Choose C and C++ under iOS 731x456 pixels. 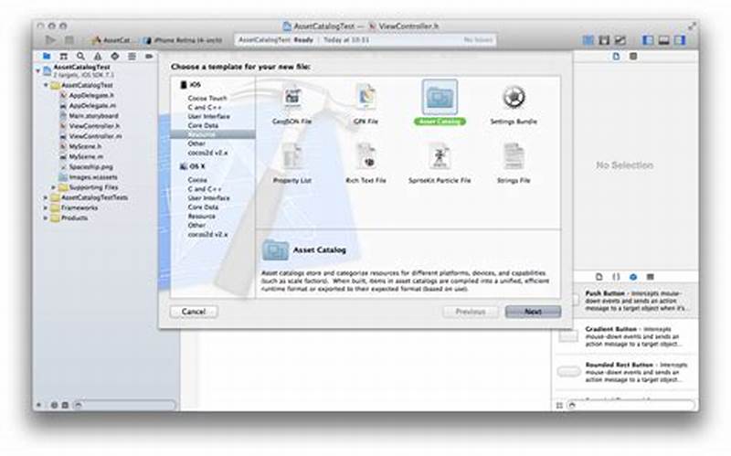[204, 107]
